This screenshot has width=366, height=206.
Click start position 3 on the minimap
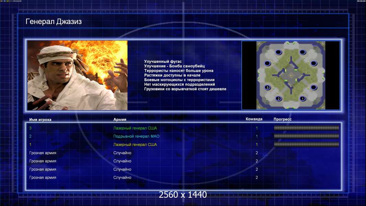click(x=267, y=88)
